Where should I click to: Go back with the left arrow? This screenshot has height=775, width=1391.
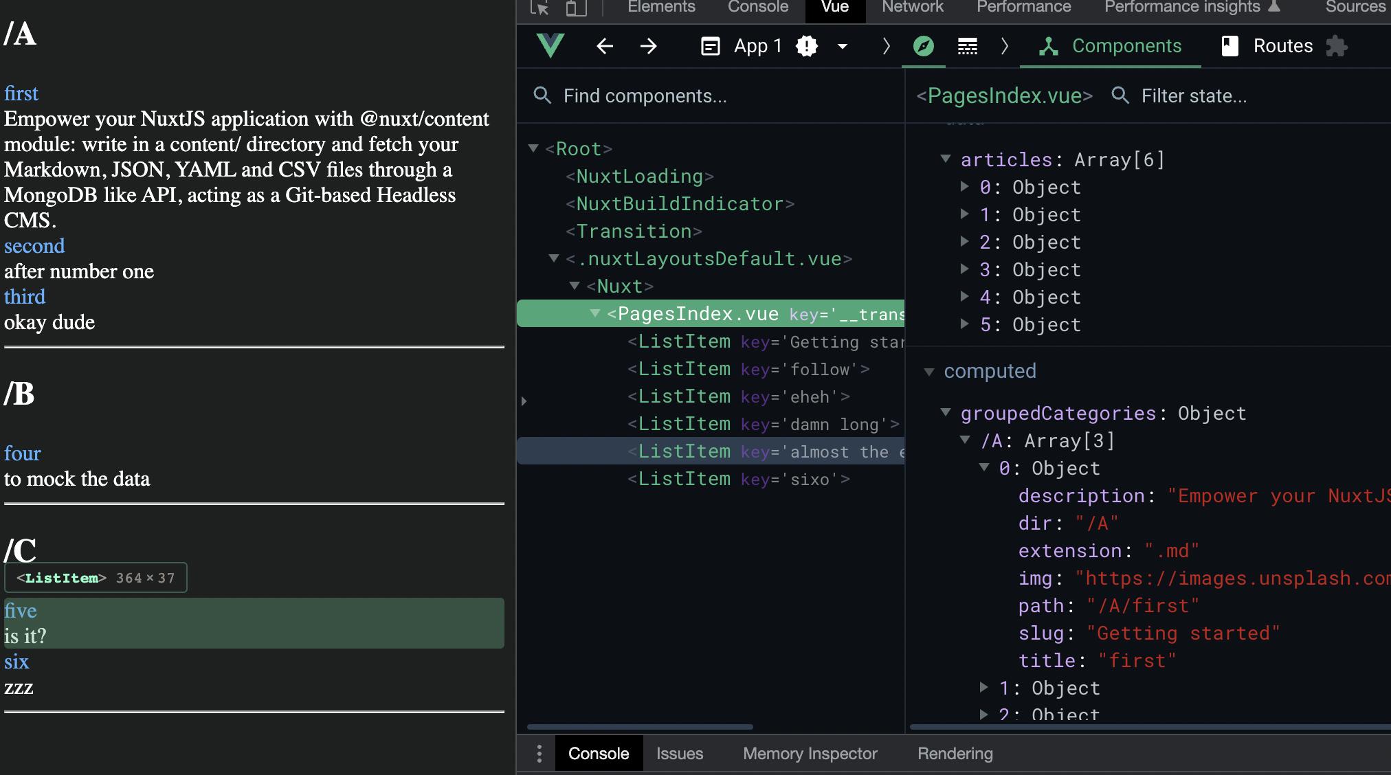pos(605,46)
